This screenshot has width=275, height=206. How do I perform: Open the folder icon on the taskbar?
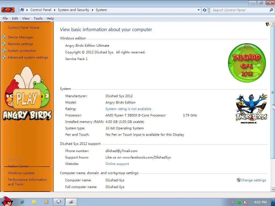click(x=34, y=202)
